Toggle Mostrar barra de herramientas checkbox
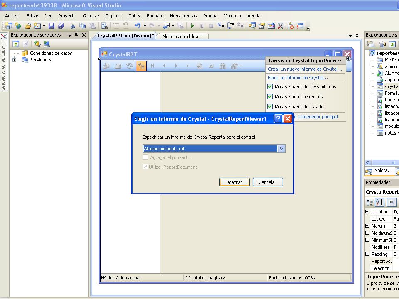The width and height of the screenshot is (399, 299). coord(270,87)
